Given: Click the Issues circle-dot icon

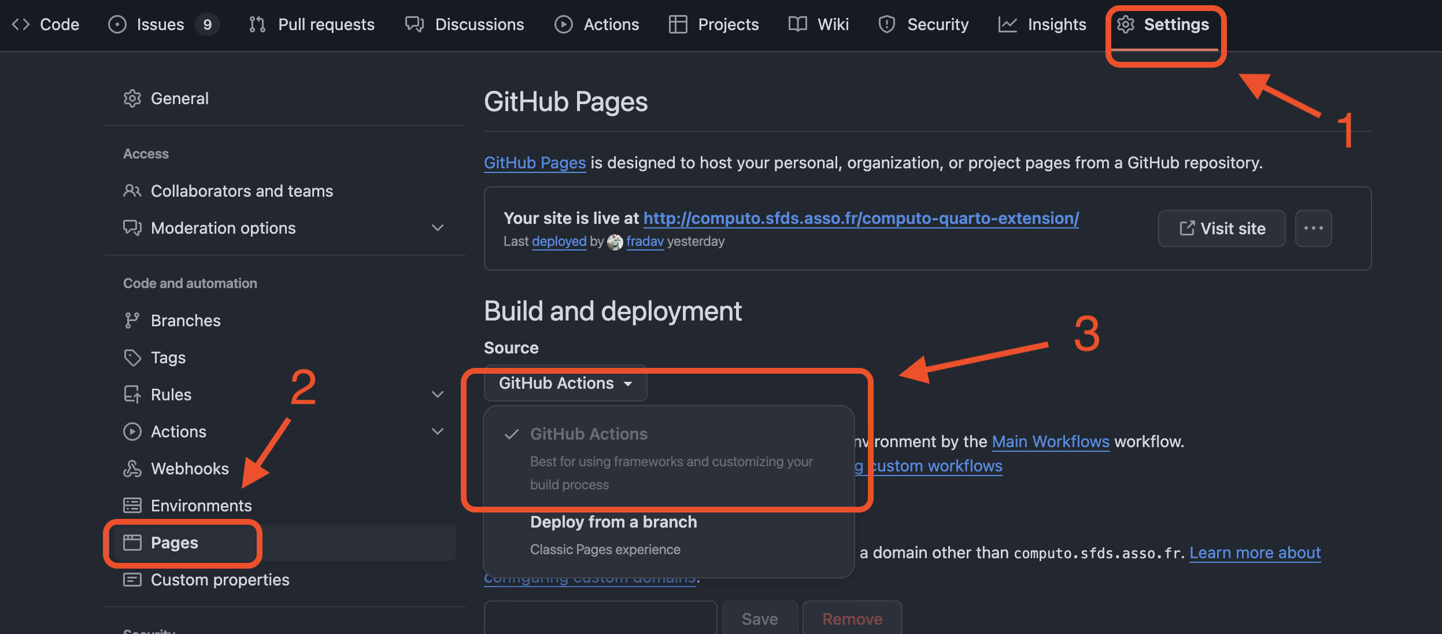Looking at the screenshot, I should point(117,24).
